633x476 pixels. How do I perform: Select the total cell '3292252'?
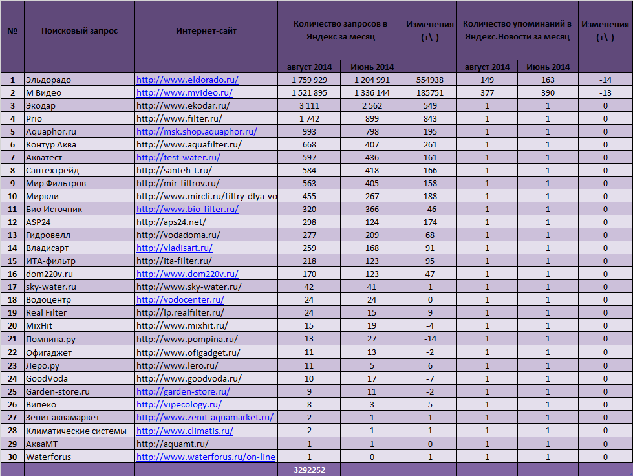point(309,470)
